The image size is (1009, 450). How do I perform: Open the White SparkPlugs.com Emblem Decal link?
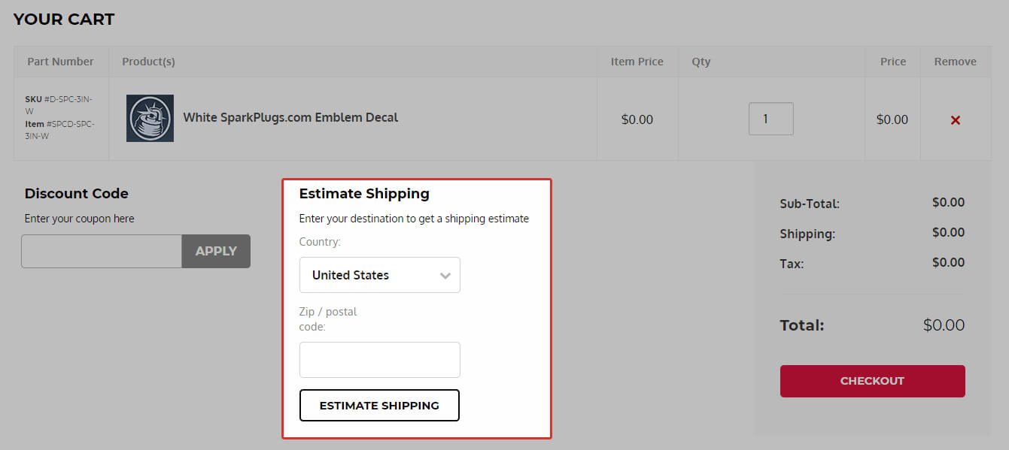pyautogui.click(x=290, y=117)
